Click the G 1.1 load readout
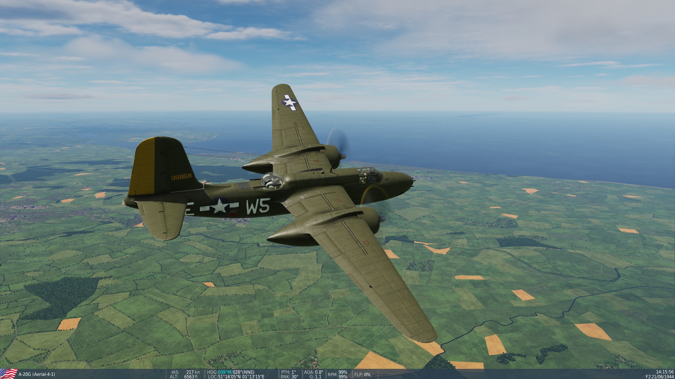The width and height of the screenshot is (675, 379). (315, 377)
